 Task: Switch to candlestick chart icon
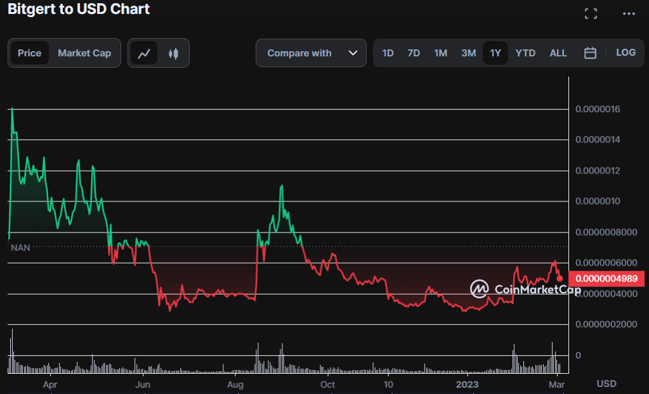[173, 53]
